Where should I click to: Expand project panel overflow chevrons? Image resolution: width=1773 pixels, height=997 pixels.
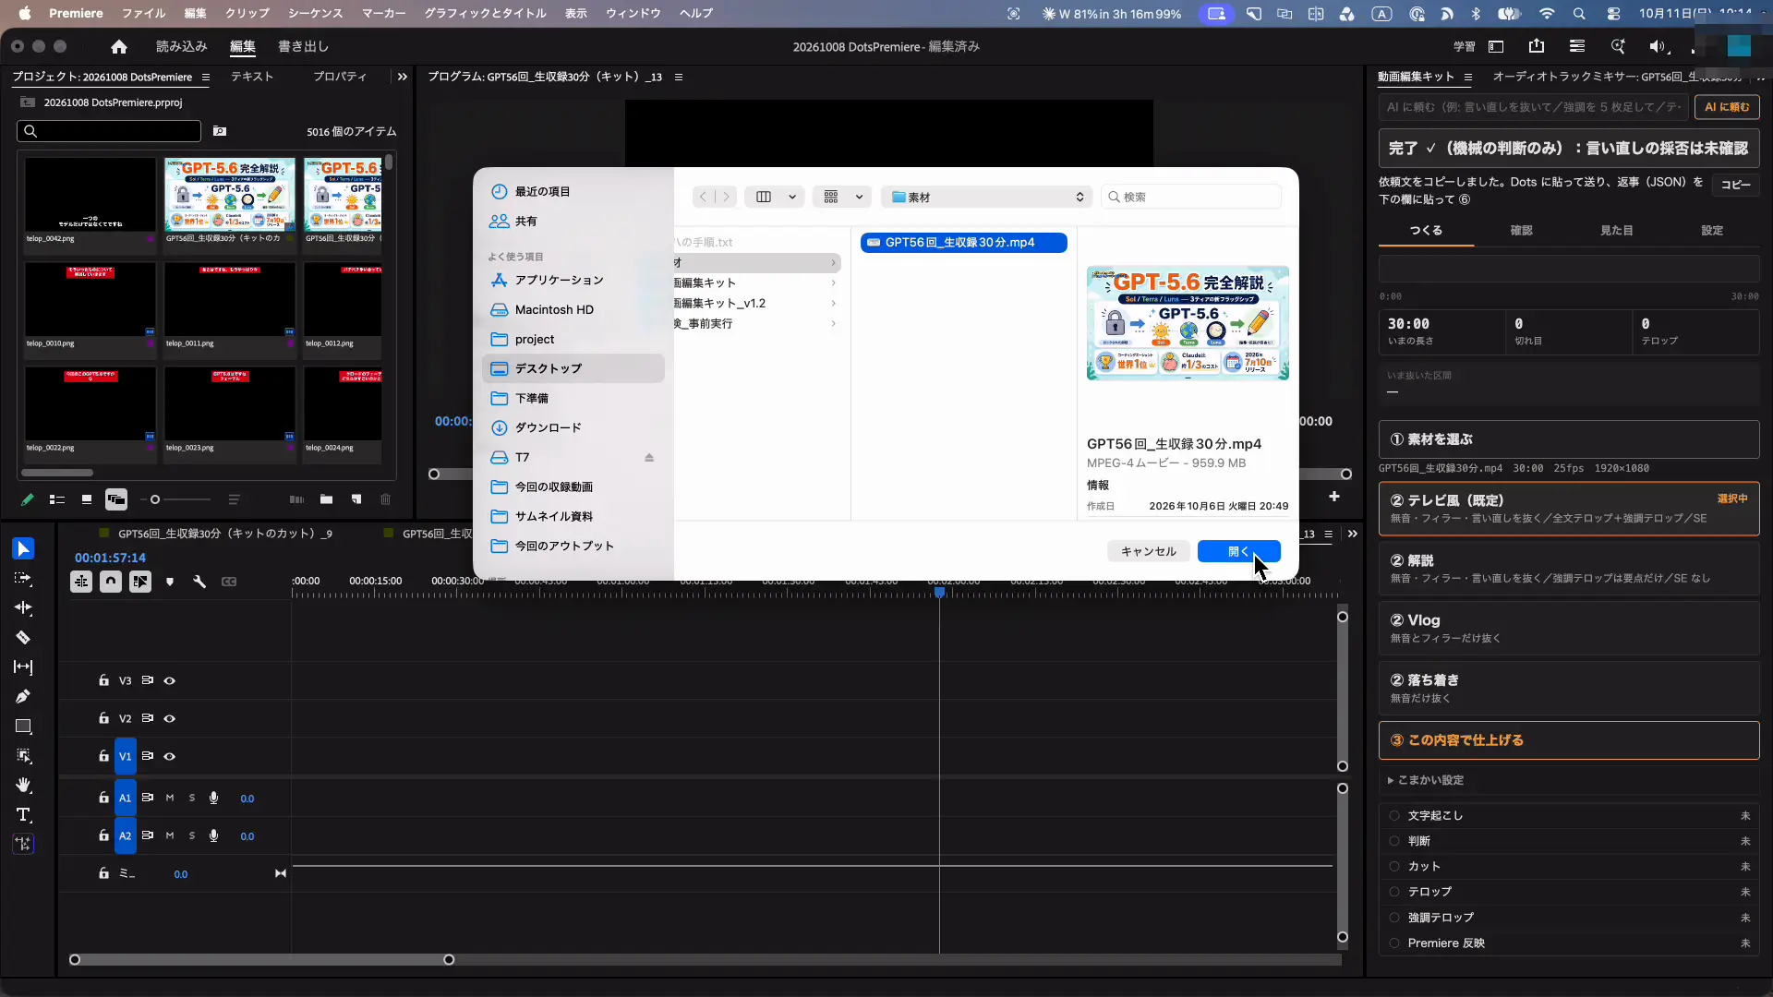click(x=402, y=78)
